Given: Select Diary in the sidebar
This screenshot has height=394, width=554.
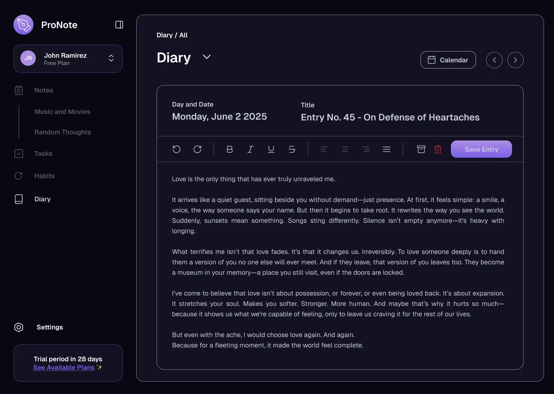Looking at the screenshot, I should 42,199.
